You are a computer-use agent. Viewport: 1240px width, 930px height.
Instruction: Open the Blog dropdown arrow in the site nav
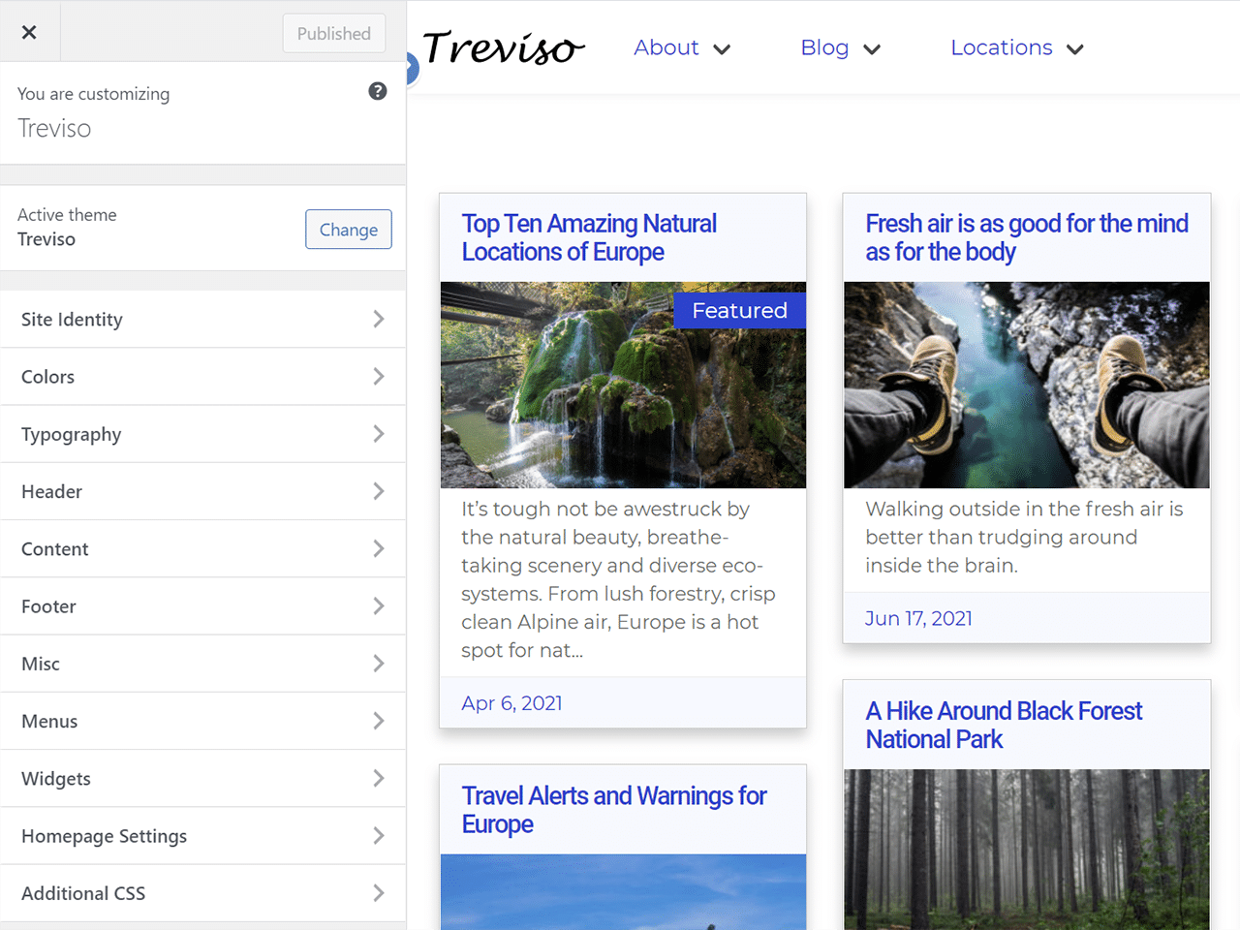click(x=872, y=49)
